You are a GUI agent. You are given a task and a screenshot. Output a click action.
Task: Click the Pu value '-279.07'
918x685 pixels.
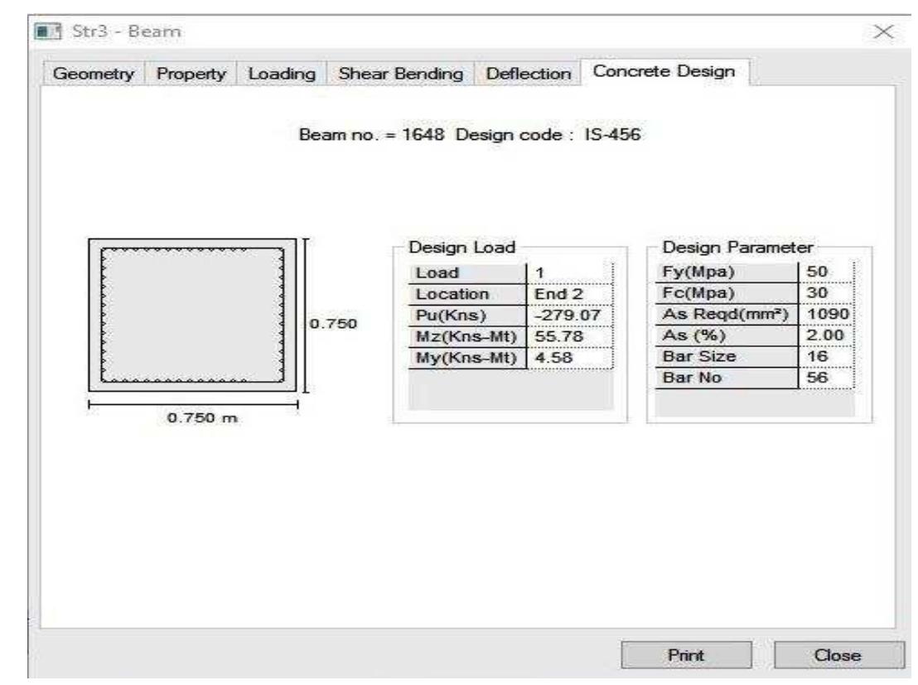(x=570, y=316)
